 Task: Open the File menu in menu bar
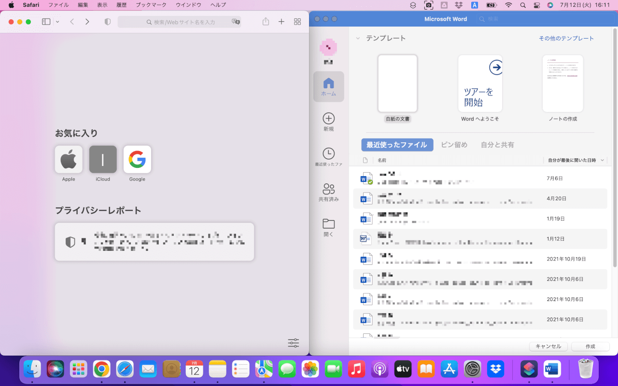58,5
